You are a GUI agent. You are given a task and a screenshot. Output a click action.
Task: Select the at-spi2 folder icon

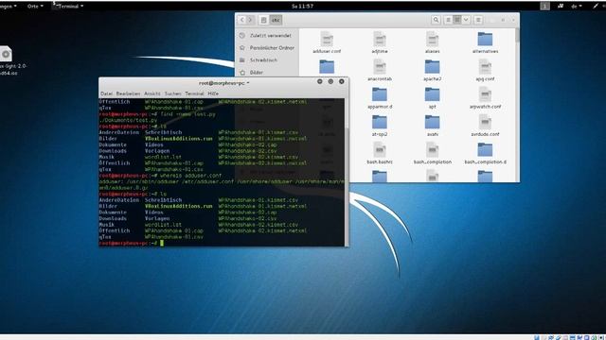380,122
